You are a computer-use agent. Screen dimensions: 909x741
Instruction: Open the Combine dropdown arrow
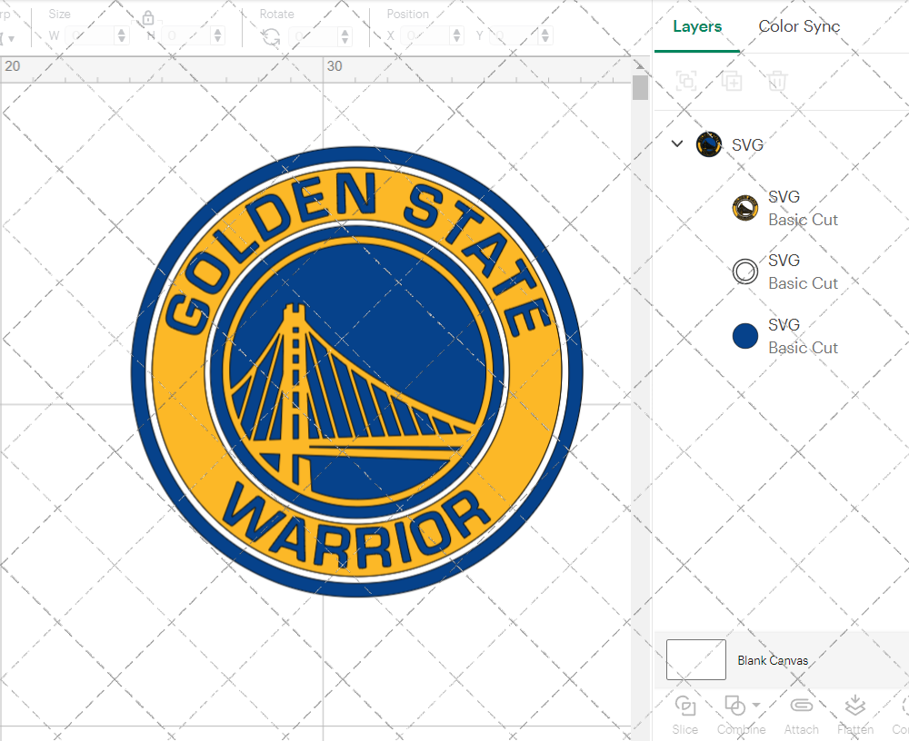click(x=756, y=706)
